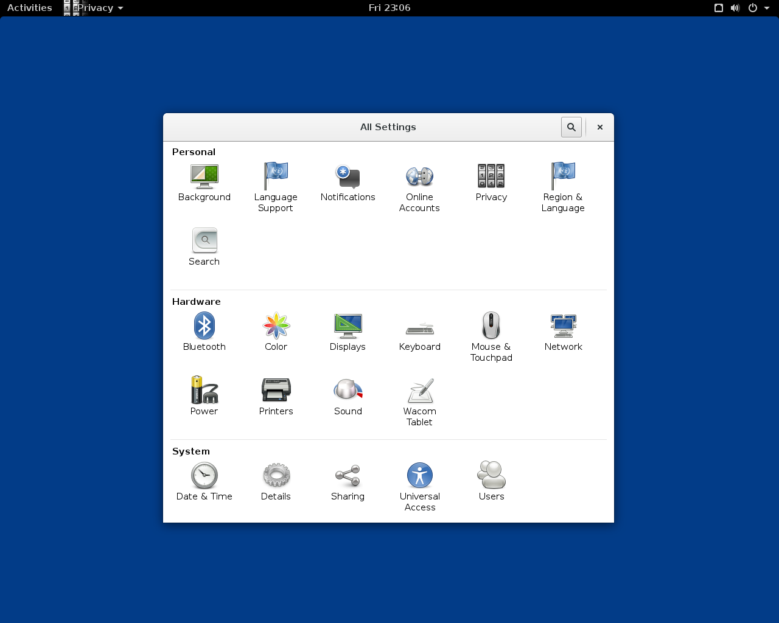Open the Privacy panel icon
This screenshot has height=623, width=779.
[x=491, y=183]
